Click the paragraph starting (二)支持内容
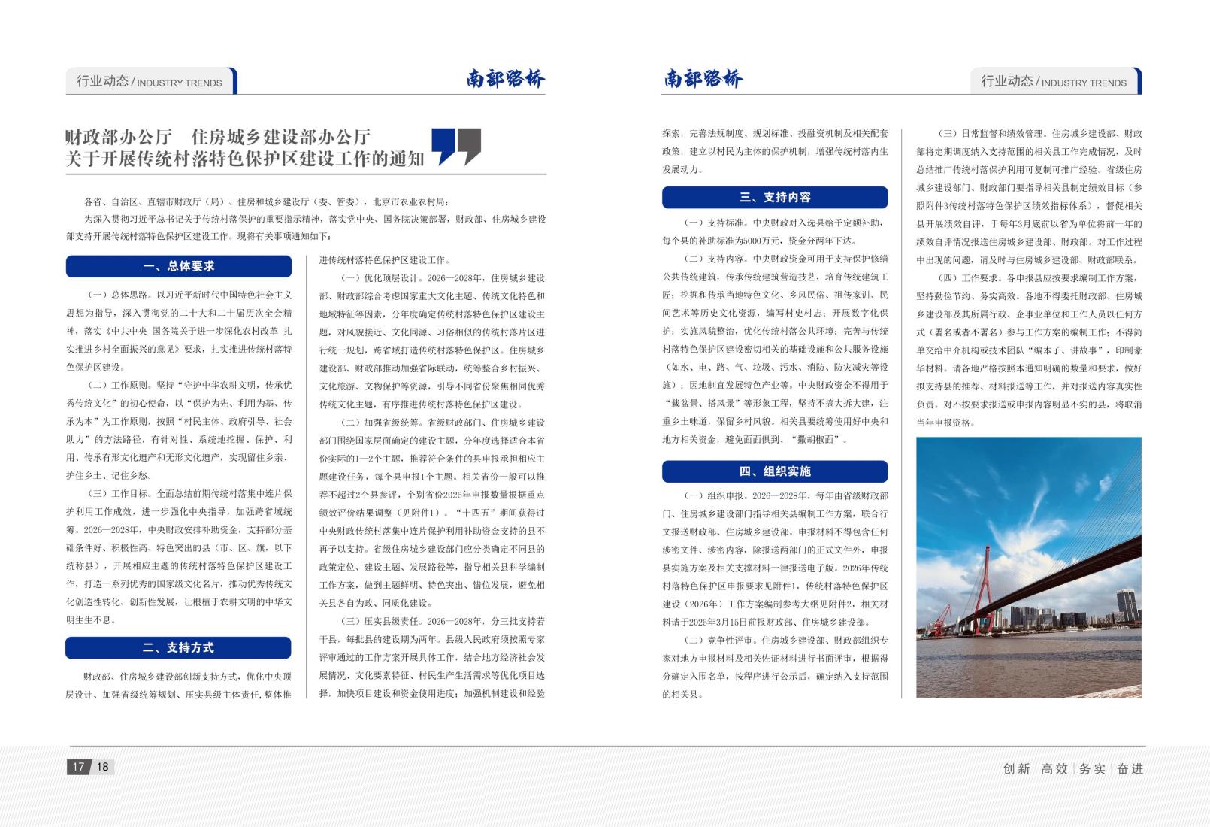Viewport: 1210px width, 827px height. [x=775, y=349]
